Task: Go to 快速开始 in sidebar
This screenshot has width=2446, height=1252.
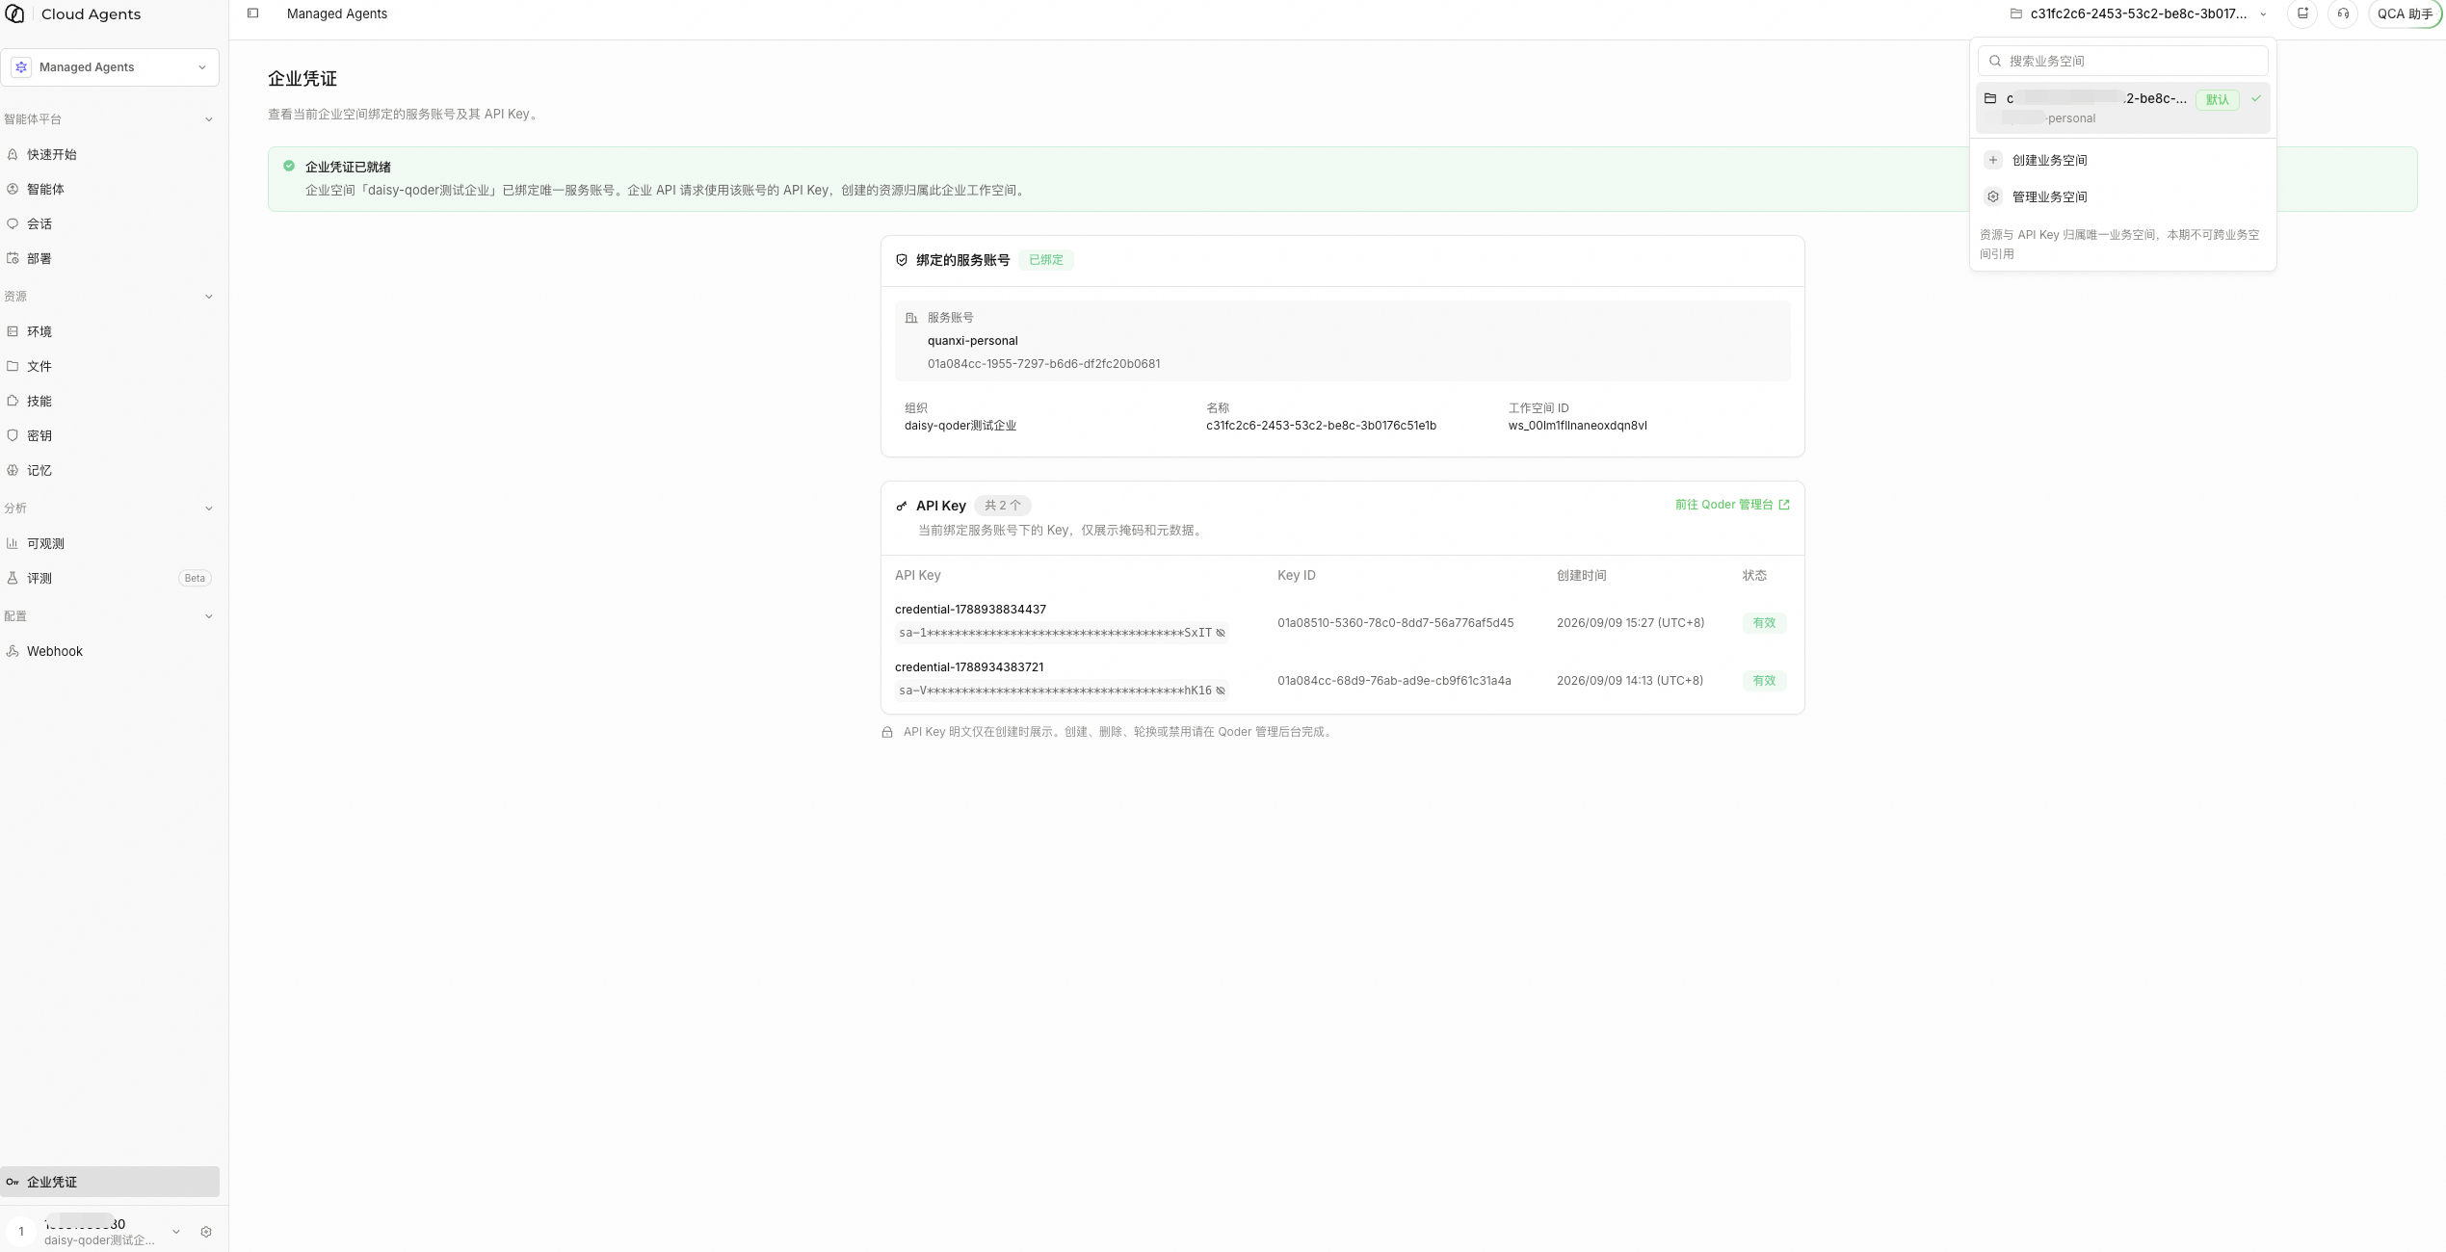Action: [x=110, y=154]
